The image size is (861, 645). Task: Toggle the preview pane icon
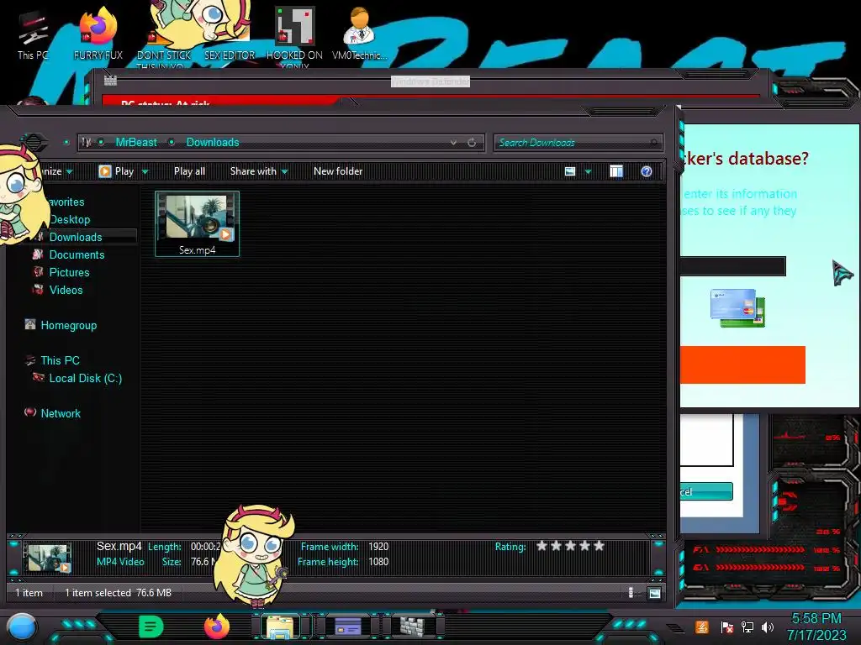(616, 171)
